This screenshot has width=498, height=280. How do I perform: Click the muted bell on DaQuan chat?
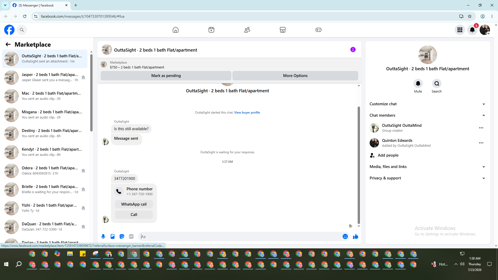click(83, 227)
